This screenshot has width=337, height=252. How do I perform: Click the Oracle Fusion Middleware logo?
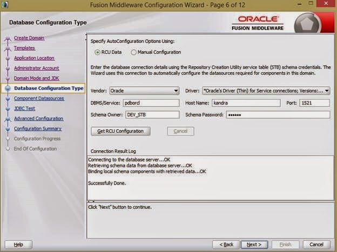point(258,23)
